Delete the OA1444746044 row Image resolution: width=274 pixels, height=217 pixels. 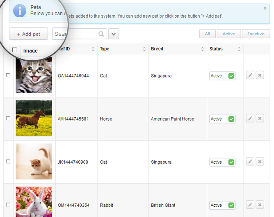(x=260, y=75)
